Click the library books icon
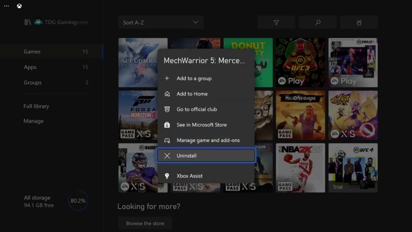The image size is (412, 232). click(x=28, y=22)
